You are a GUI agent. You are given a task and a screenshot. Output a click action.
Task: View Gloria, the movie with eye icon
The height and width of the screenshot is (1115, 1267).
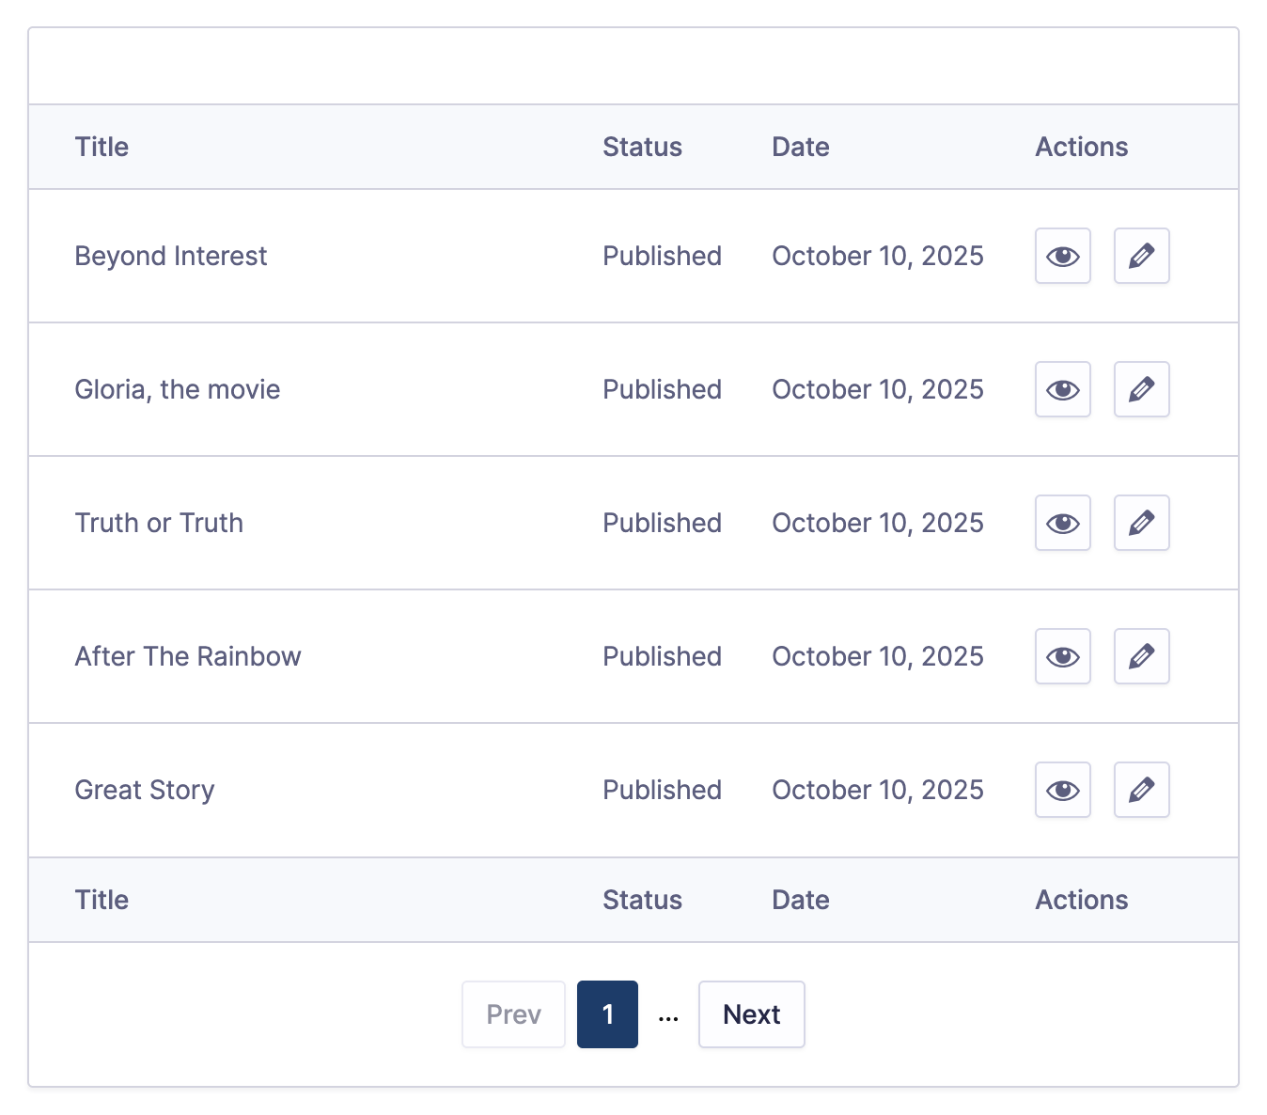point(1062,389)
